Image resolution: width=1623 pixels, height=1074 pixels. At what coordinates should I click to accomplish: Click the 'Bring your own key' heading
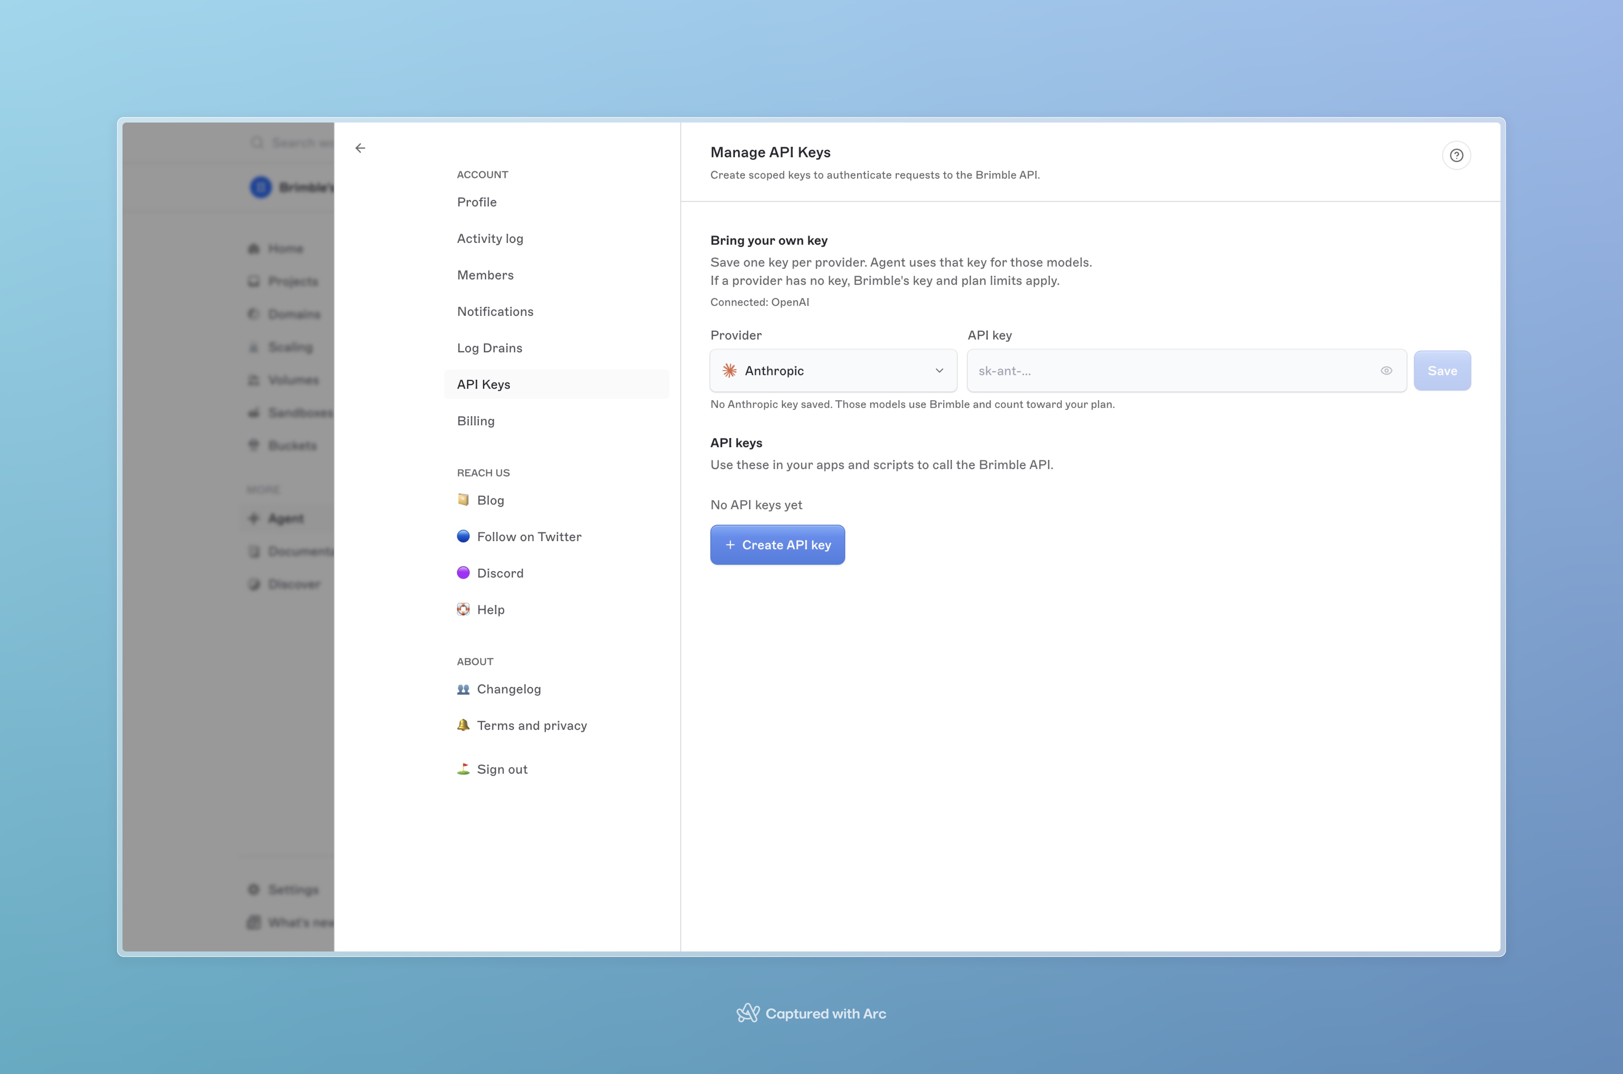point(769,240)
